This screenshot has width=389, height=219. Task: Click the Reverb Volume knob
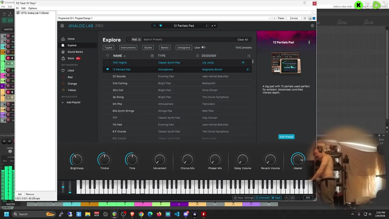pos(270,159)
